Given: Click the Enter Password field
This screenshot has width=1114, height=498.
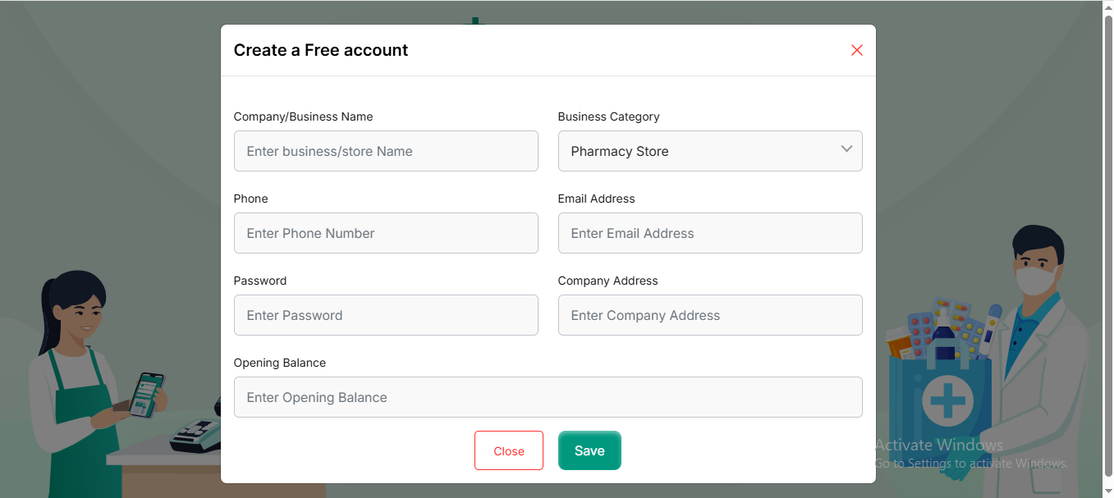Looking at the screenshot, I should [386, 315].
